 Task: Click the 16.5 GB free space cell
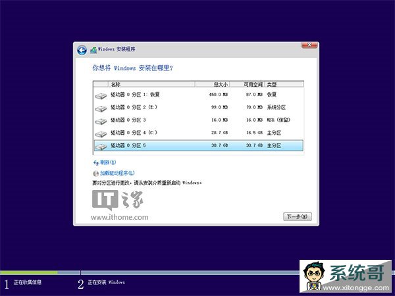click(254, 133)
